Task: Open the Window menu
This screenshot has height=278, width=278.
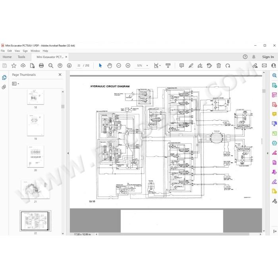Action: point(35,51)
